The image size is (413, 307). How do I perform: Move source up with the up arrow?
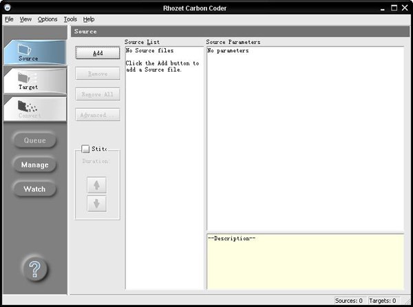97,185
